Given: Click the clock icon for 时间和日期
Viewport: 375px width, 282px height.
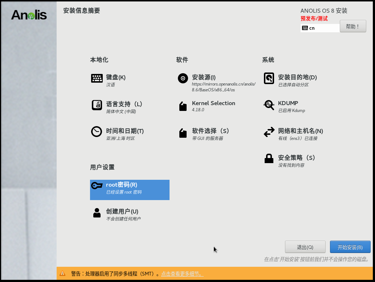Looking at the screenshot, I should click(97, 132).
